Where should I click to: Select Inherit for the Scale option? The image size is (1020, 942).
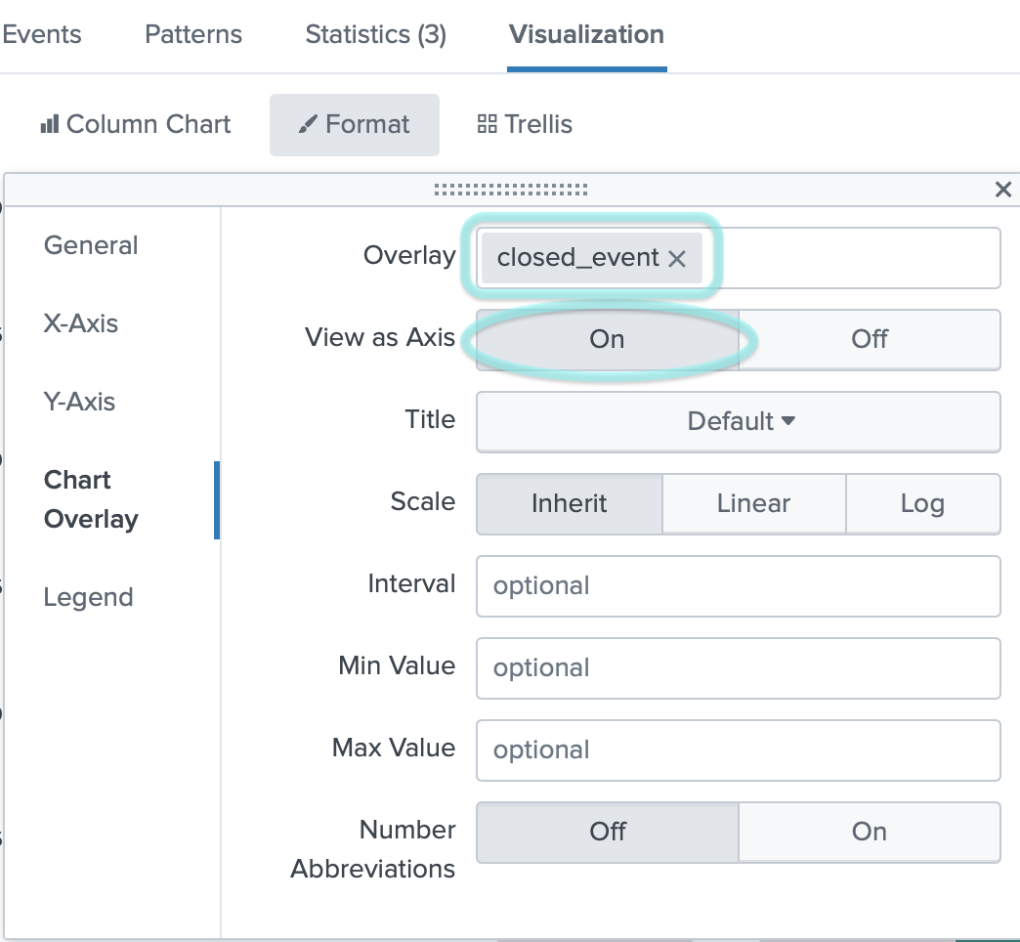569,503
